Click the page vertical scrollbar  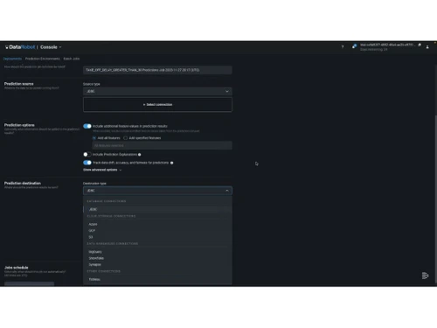tap(435, 199)
